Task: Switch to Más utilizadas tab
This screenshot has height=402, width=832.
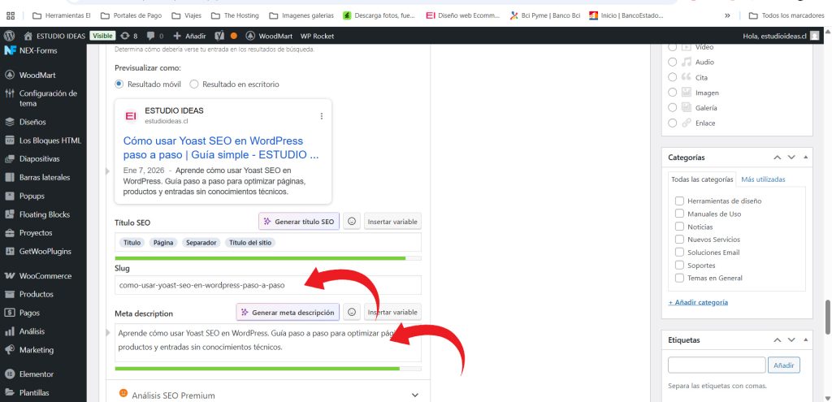Action: click(x=763, y=179)
